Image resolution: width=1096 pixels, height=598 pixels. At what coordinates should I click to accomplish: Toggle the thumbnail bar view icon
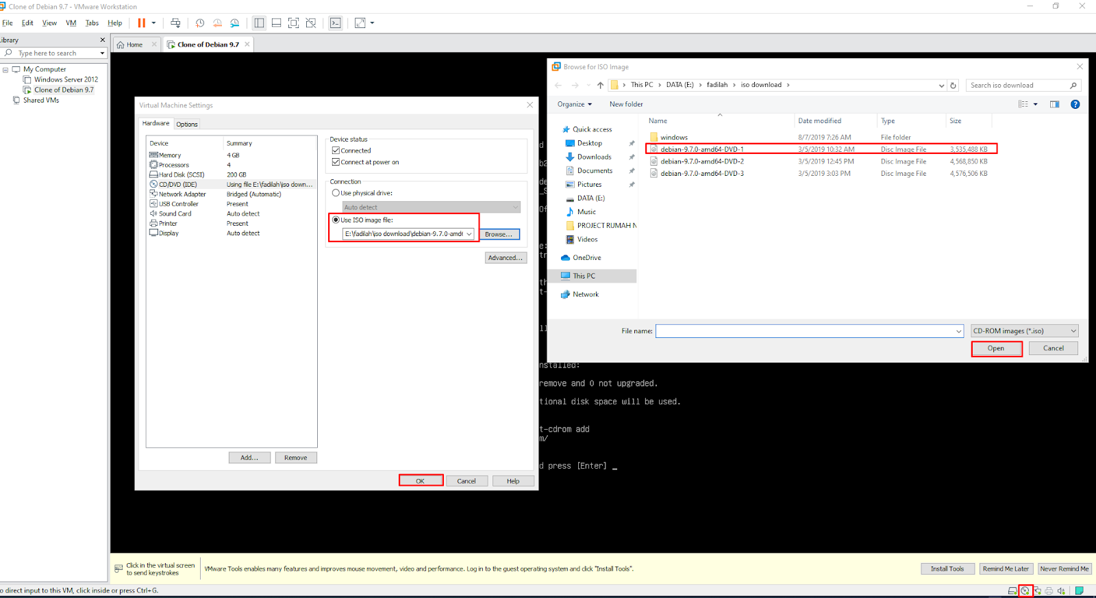(276, 23)
